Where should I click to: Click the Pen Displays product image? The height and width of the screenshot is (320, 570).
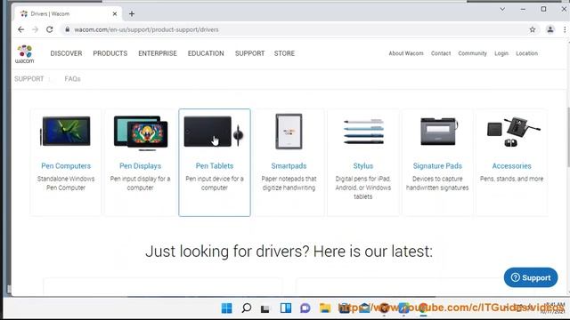pyautogui.click(x=141, y=132)
